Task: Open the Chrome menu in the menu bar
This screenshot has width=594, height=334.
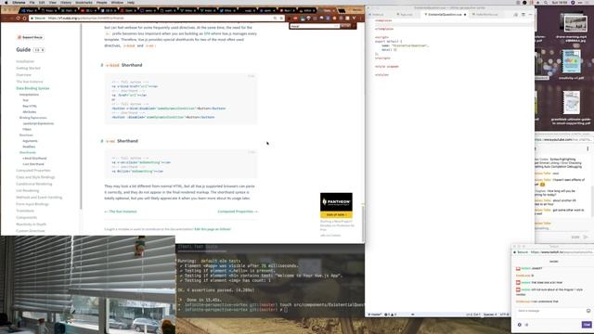Action: 19,2
